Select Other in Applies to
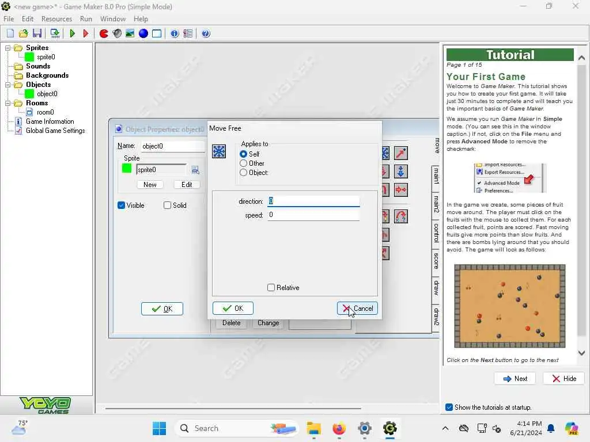 [244, 163]
